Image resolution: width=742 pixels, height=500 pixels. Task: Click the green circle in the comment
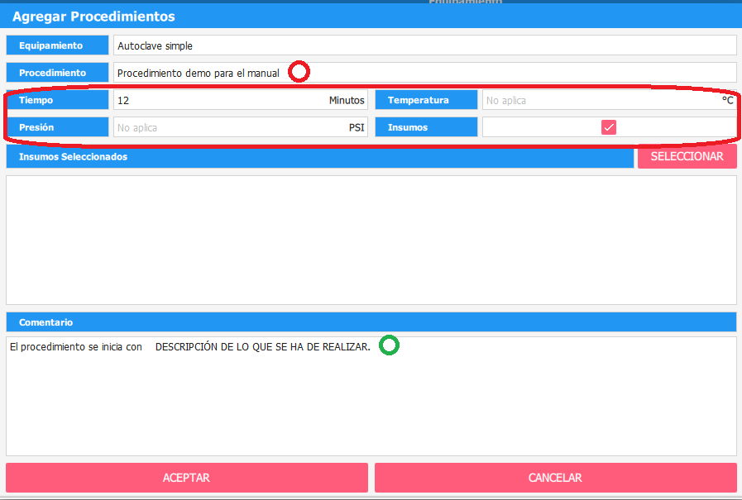click(x=389, y=345)
